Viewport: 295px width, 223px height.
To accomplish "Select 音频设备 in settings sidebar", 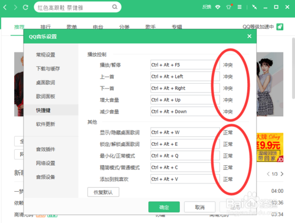I will click(45, 177).
